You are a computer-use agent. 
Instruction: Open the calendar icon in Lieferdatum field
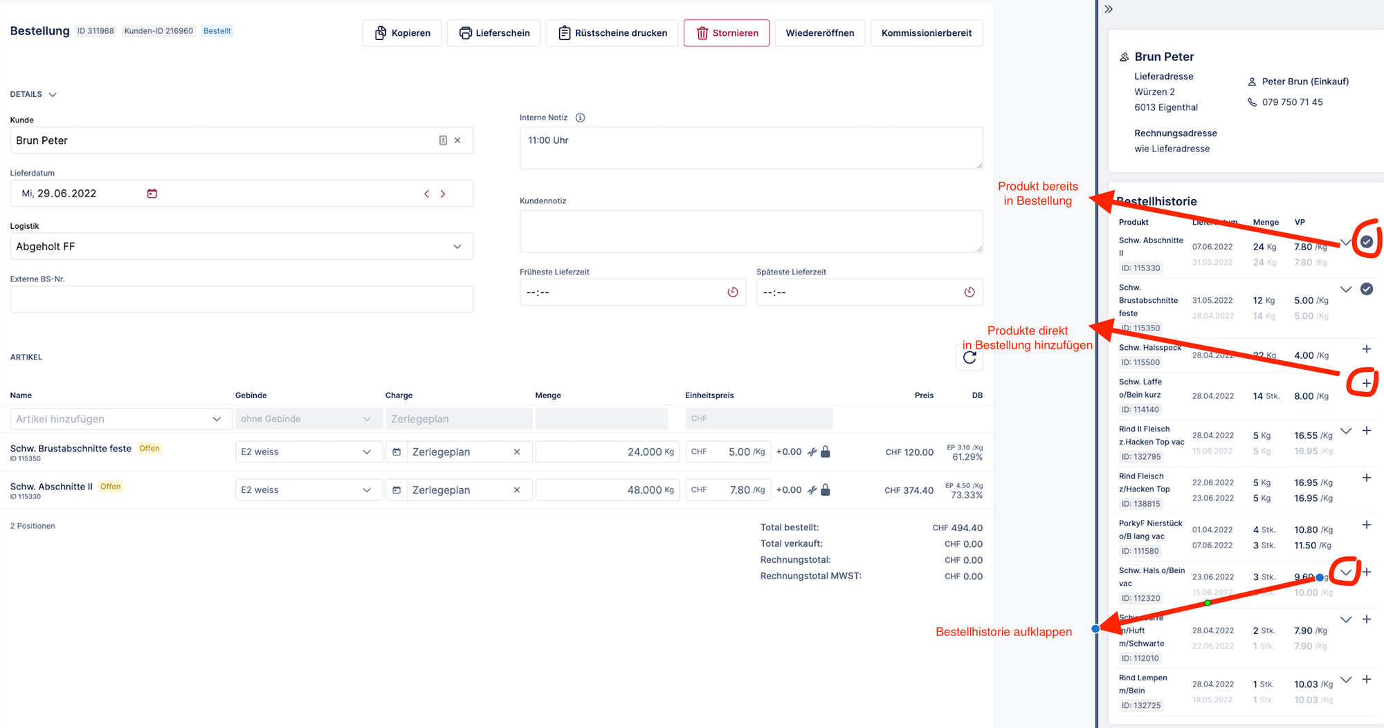tap(152, 194)
